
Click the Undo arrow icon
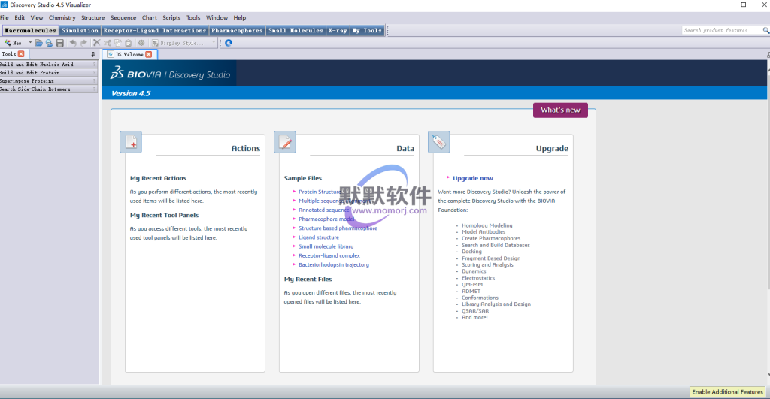73,43
